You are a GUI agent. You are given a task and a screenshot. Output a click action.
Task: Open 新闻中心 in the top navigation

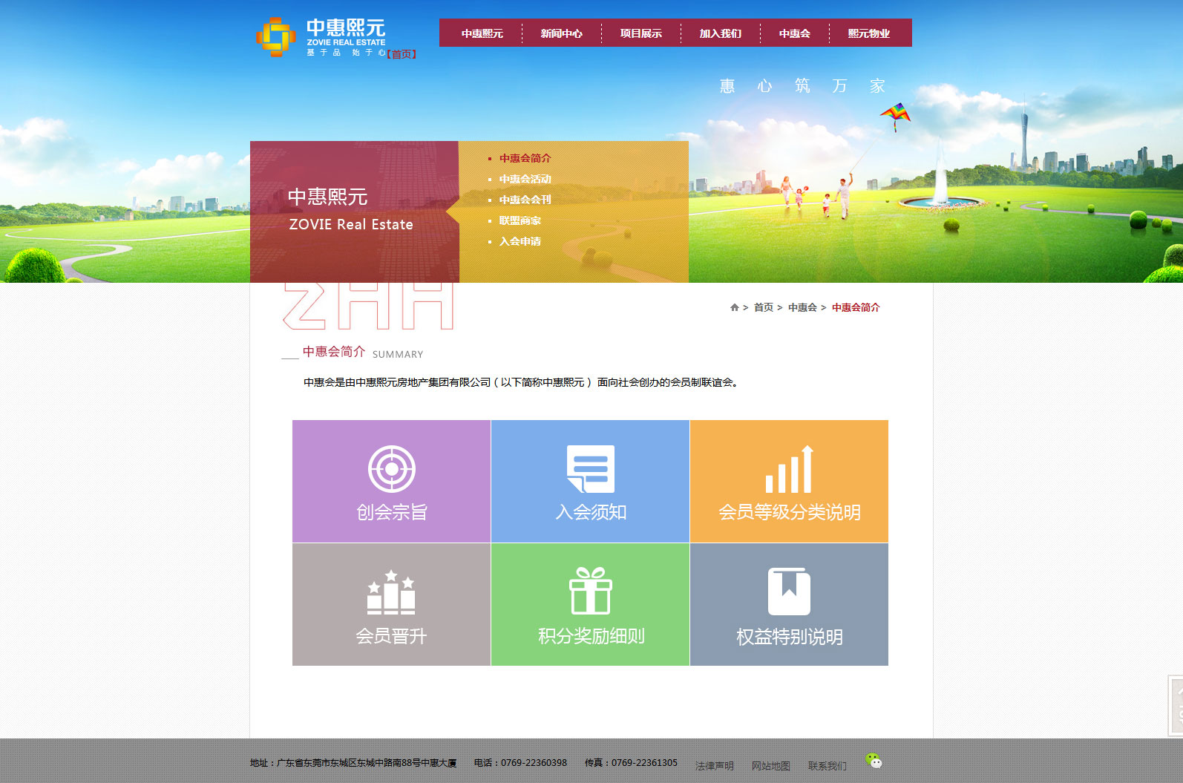click(562, 33)
